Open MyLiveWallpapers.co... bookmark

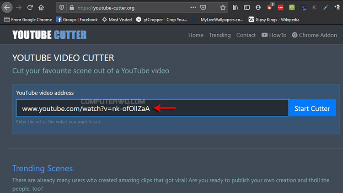click(218, 20)
